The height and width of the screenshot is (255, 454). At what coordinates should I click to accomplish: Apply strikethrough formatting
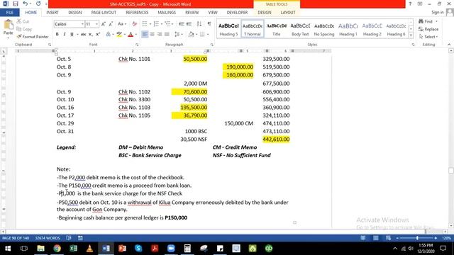point(84,35)
